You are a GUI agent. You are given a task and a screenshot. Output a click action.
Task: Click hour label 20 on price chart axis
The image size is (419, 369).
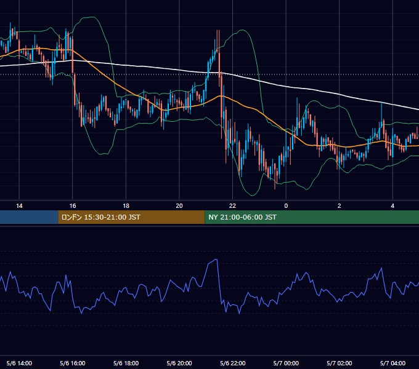(179, 206)
